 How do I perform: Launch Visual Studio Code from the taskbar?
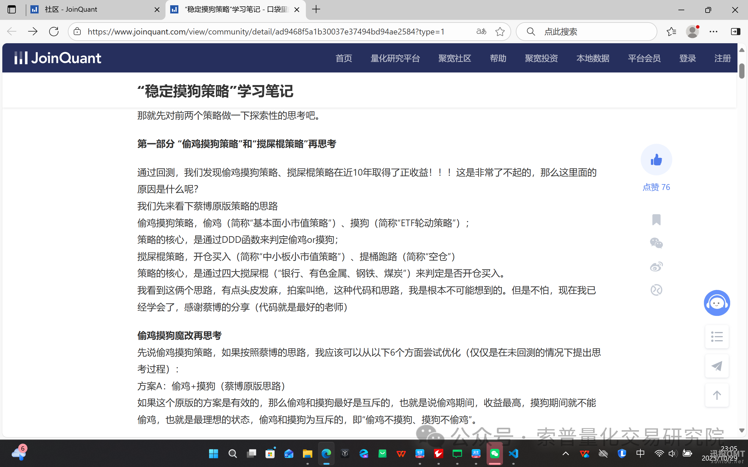point(513,453)
